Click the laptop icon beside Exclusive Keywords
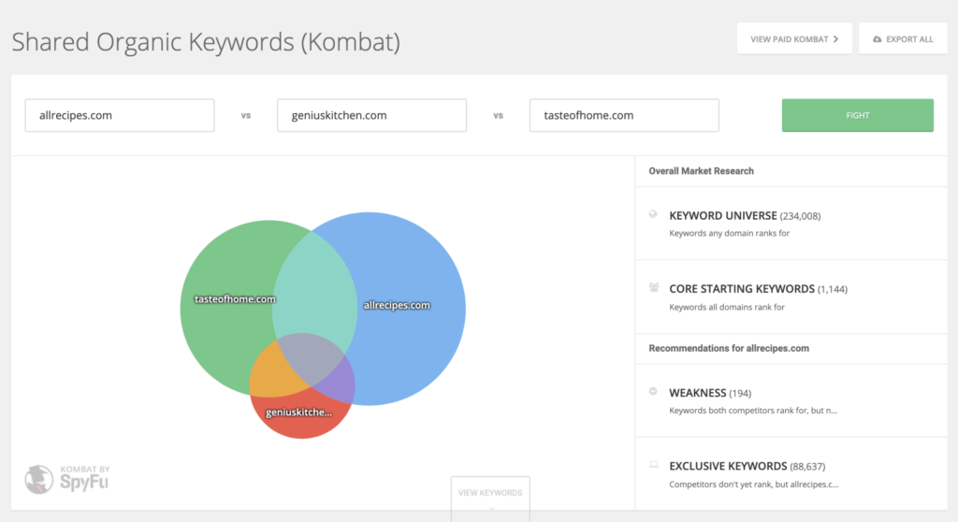The image size is (958, 522). 654,465
